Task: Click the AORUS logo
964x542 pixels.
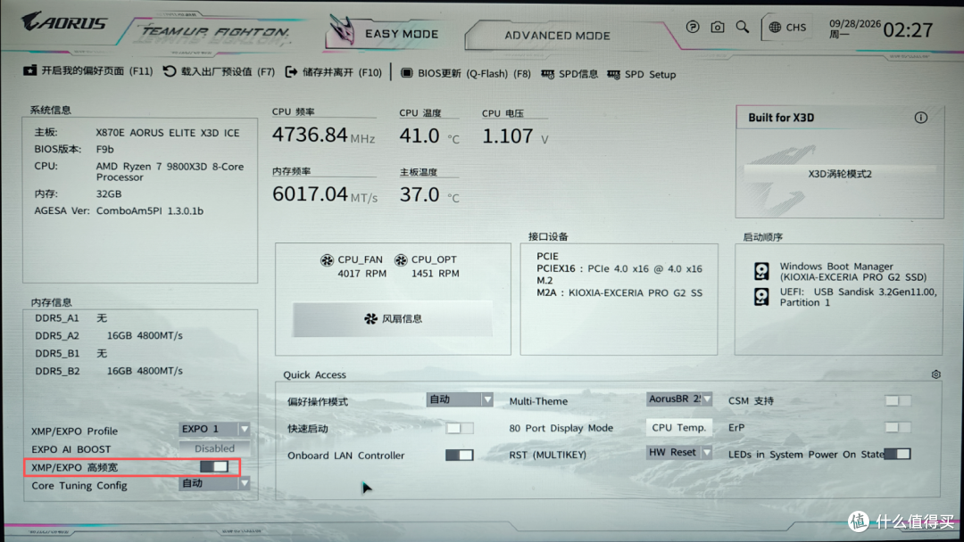Action: click(x=64, y=22)
